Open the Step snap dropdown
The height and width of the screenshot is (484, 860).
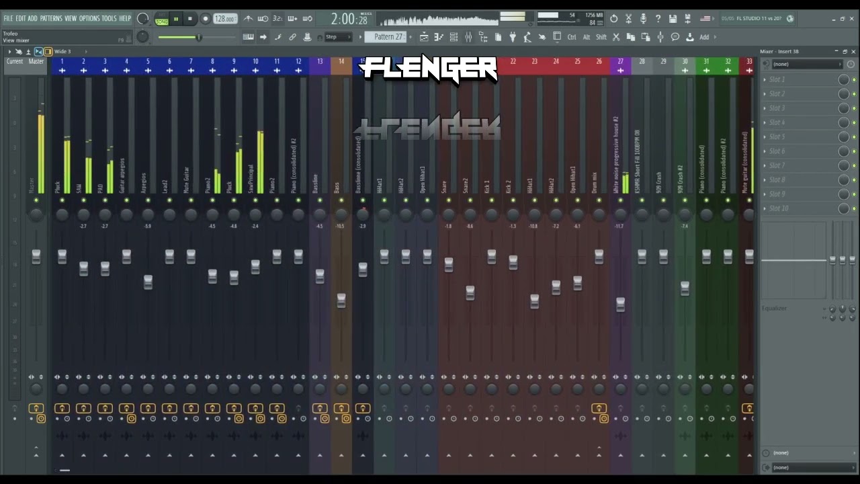point(338,37)
